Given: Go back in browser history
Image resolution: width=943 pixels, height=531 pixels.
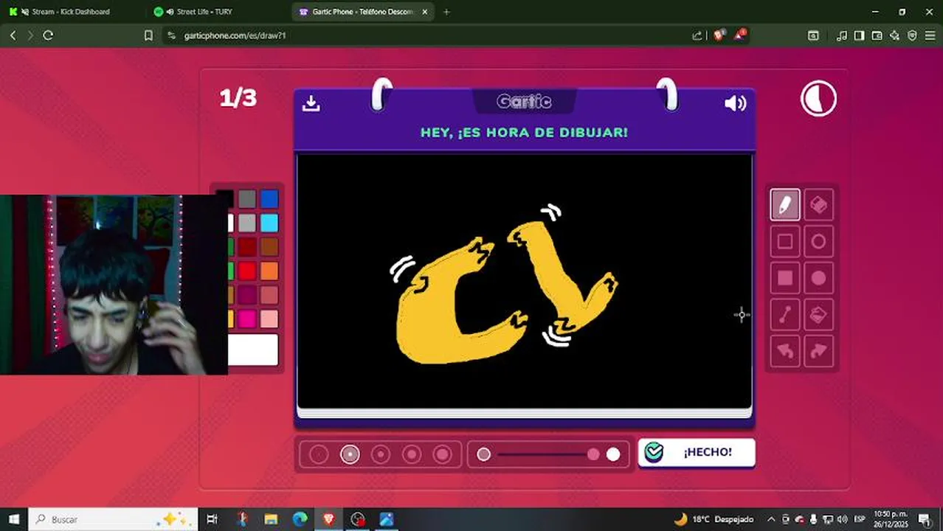Looking at the screenshot, I should coord(13,35).
